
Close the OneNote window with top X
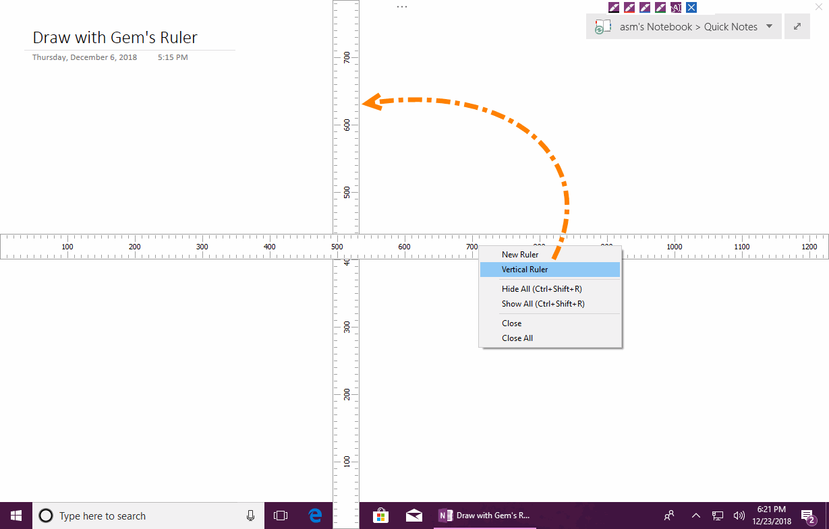[819, 7]
